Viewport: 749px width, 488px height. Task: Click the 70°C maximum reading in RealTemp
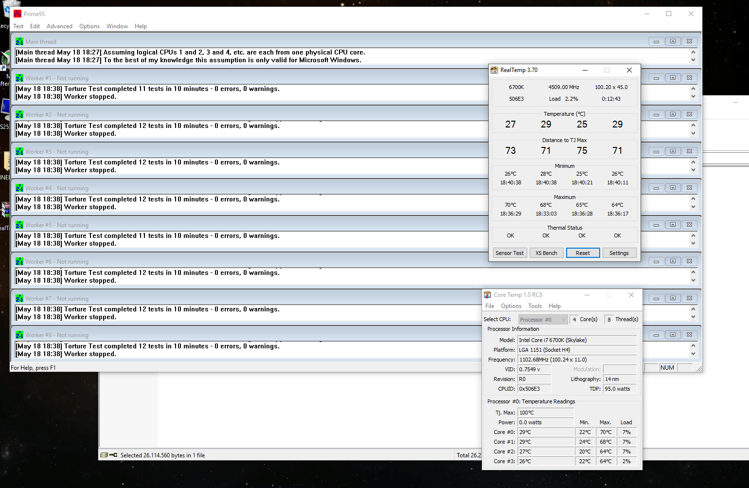coord(511,205)
